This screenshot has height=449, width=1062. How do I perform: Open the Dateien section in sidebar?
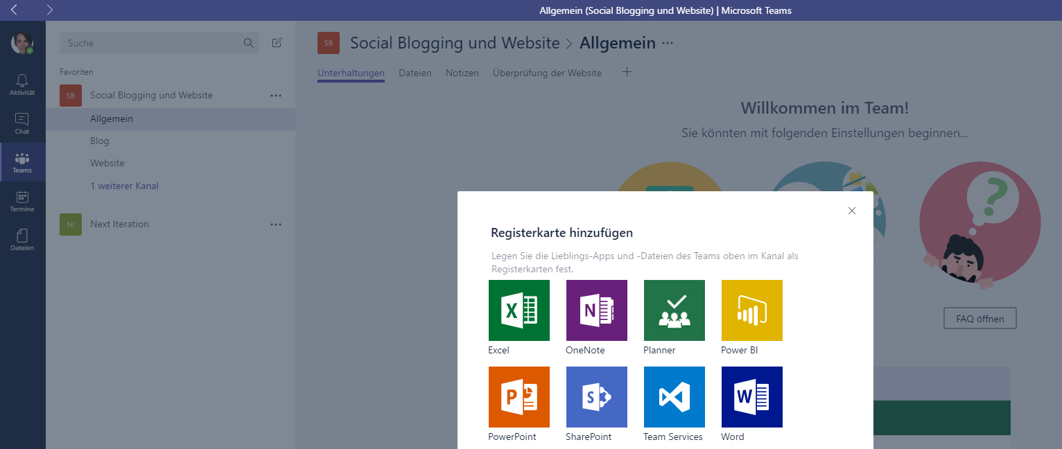coord(22,240)
